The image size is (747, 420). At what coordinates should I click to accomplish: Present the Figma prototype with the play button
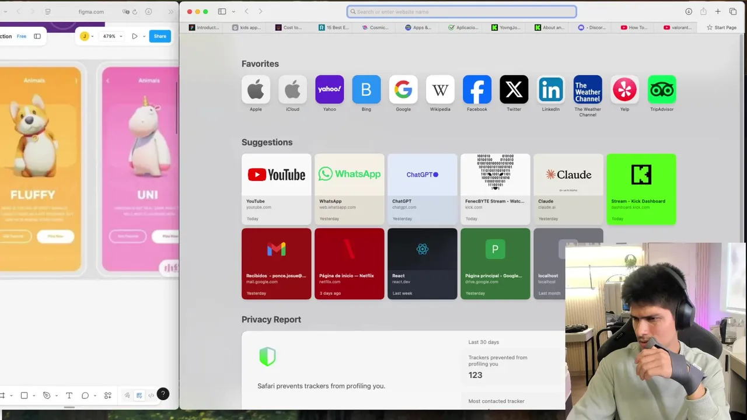coord(135,36)
